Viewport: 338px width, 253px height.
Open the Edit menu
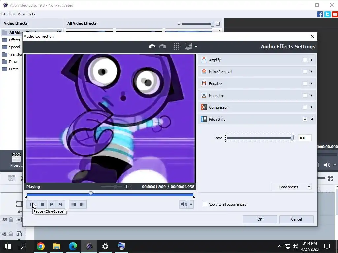12,14
